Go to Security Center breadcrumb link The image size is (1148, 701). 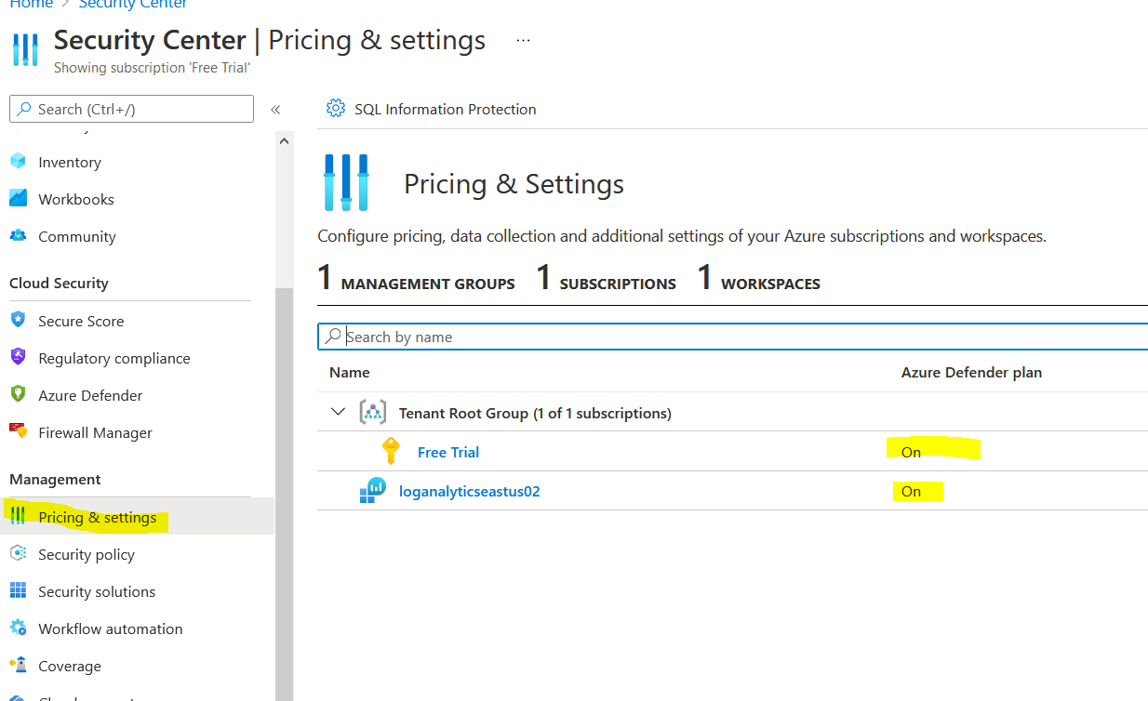133,5
